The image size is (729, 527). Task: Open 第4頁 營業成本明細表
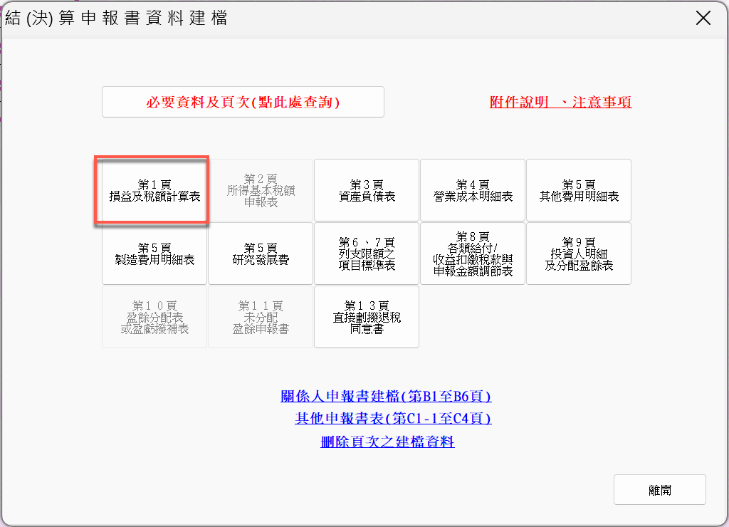coord(473,190)
